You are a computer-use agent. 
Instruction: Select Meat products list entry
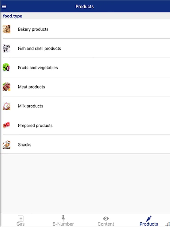(31, 87)
